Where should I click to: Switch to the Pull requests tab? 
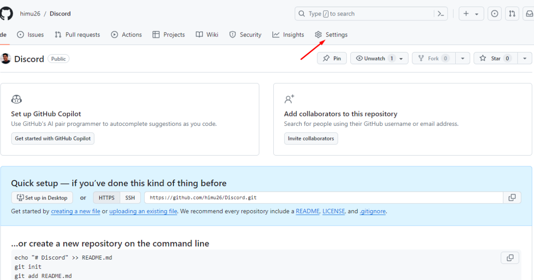[77, 35]
